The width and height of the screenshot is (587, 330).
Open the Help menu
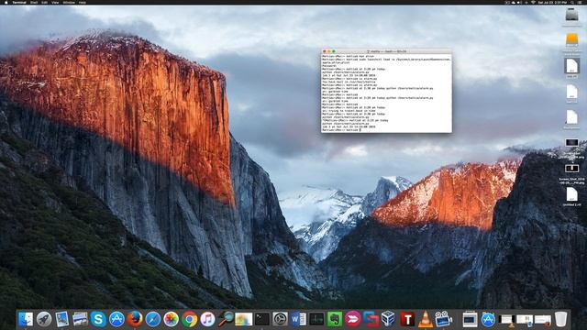(83, 2)
